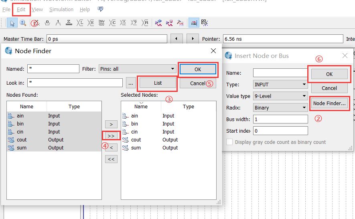Choose the Random Values (R) tool

pyautogui.click(x=145, y=23)
